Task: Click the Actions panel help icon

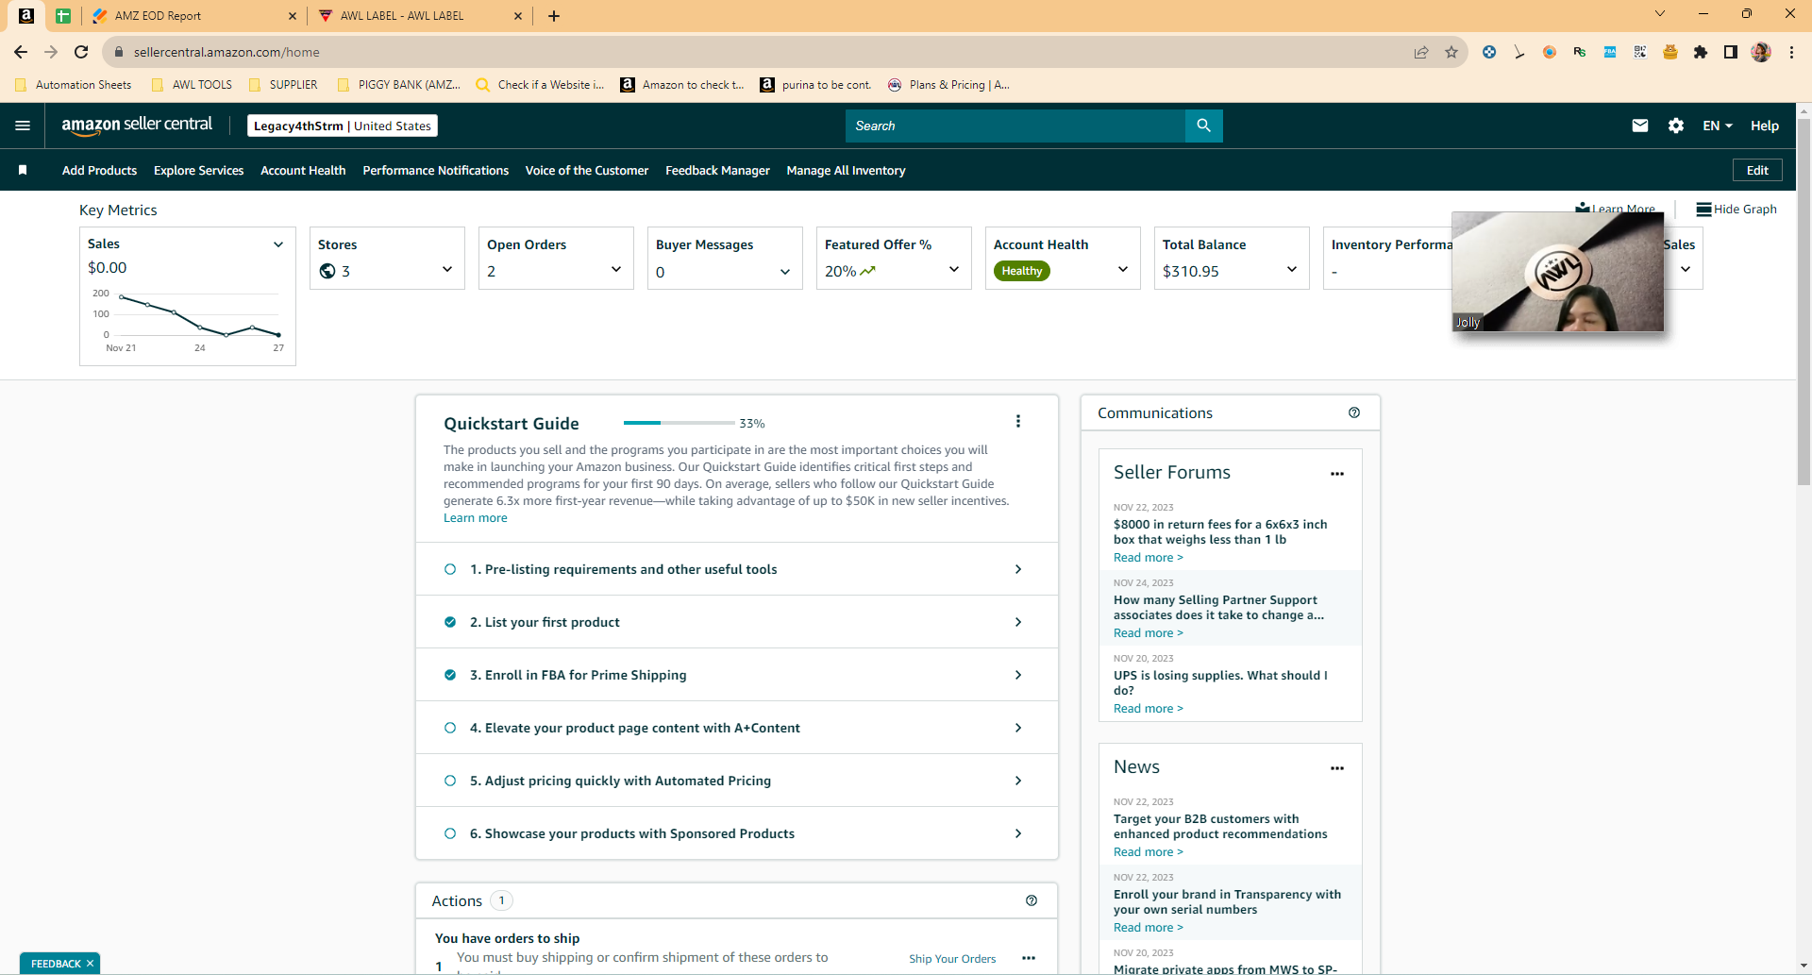Action: [1032, 900]
